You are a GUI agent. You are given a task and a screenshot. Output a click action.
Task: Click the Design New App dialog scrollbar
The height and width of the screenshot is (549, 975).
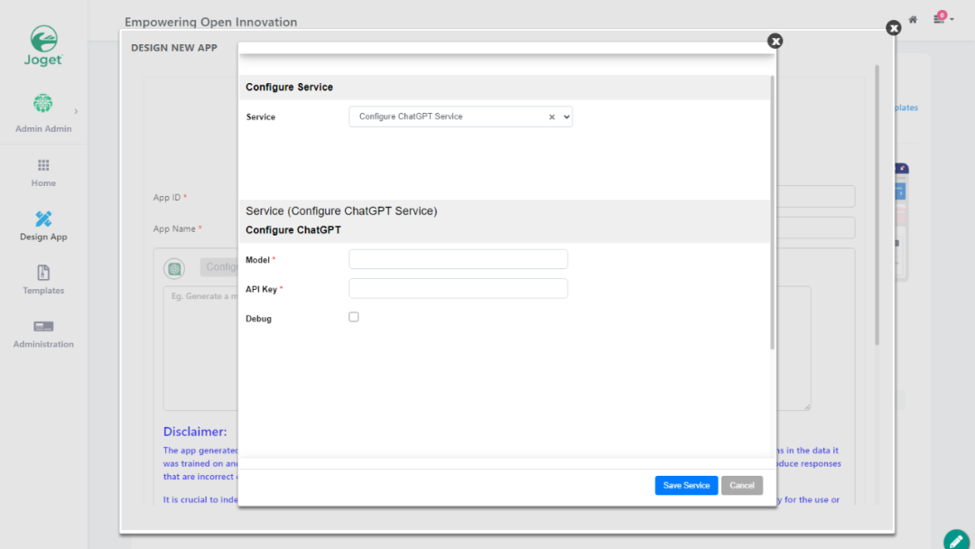point(877,205)
